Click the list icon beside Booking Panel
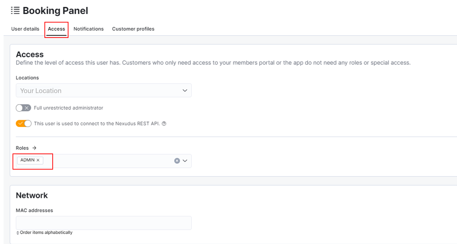Screen dimensions: 457x244 point(15,11)
